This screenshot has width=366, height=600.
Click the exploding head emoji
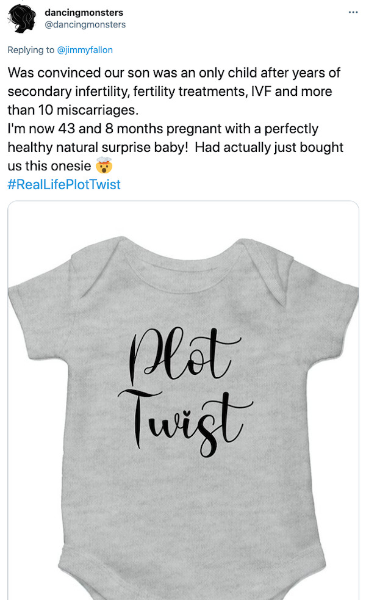(x=103, y=166)
